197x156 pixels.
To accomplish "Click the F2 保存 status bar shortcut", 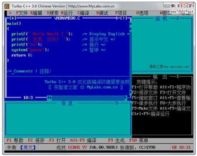I will 36,141.
